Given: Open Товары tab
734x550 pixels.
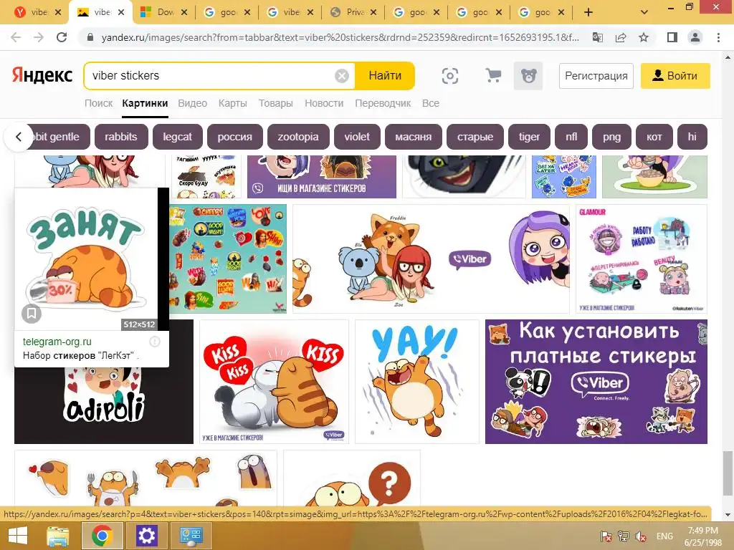Looking at the screenshot, I should (276, 103).
